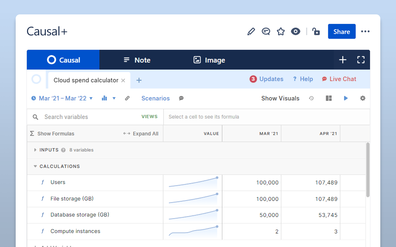Select Compute instances Apr '21 cell 3

311,231
